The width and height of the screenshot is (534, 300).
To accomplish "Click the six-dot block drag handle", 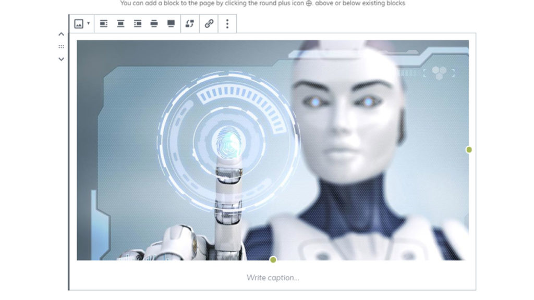I will 61,47.
